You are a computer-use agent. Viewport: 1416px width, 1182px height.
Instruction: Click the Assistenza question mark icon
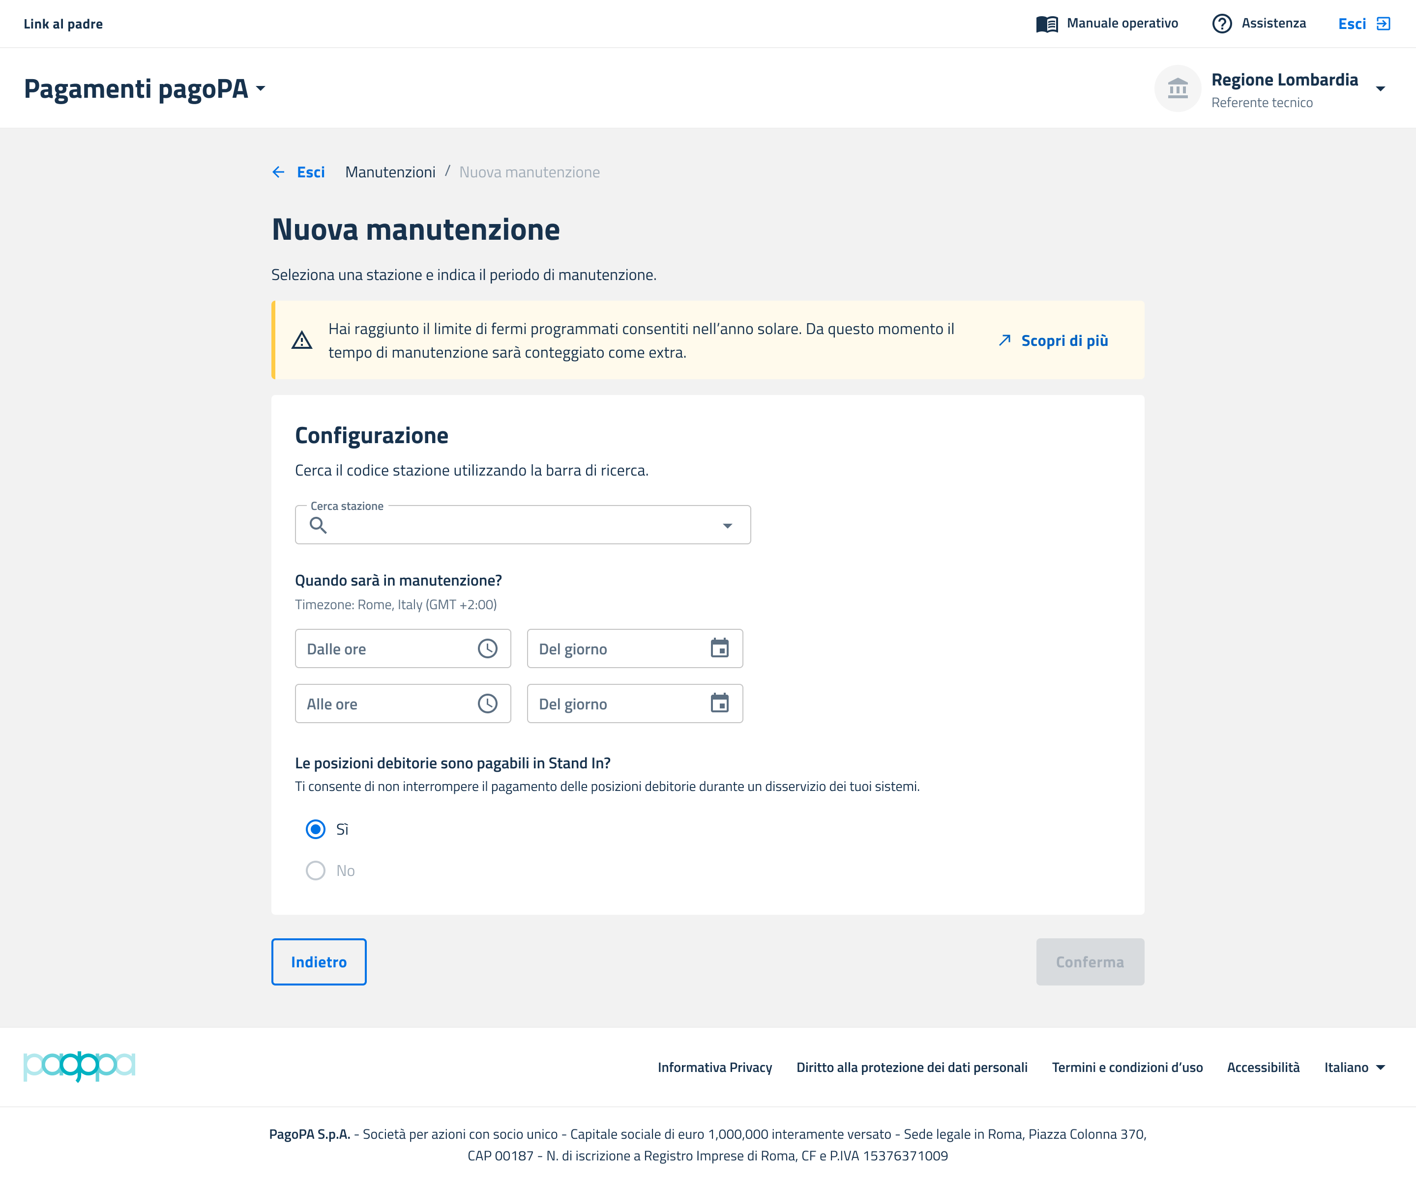1221,24
